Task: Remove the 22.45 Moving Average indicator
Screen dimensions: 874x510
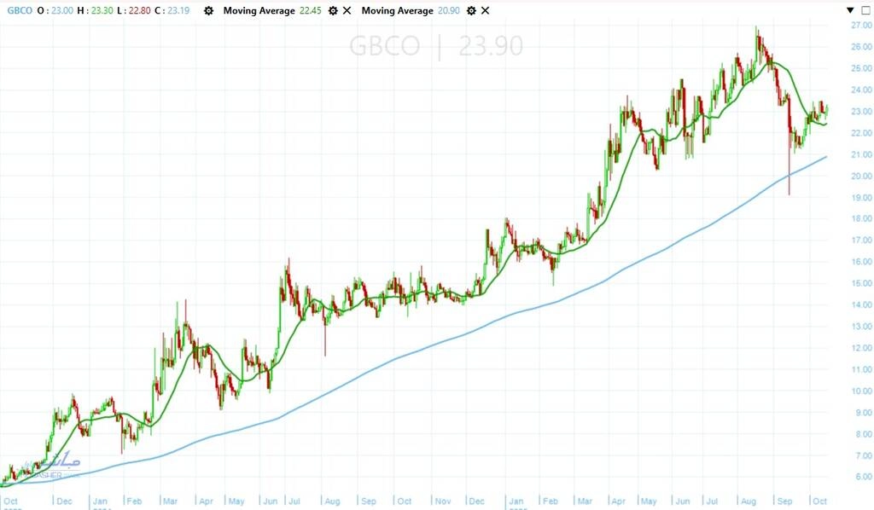Action: 346,10
